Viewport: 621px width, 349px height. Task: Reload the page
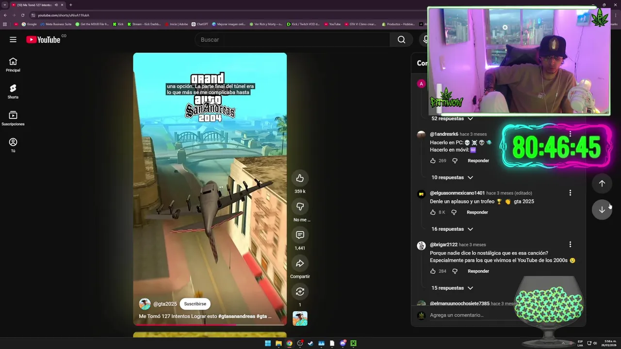22,15
